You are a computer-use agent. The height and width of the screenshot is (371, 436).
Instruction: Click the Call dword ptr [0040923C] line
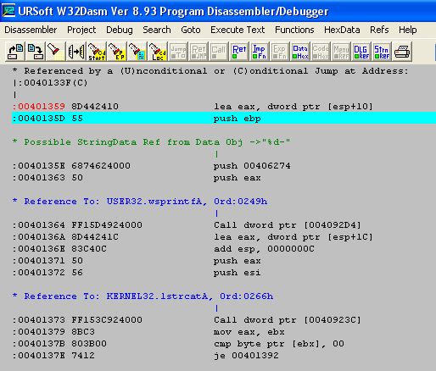(x=187, y=319)
